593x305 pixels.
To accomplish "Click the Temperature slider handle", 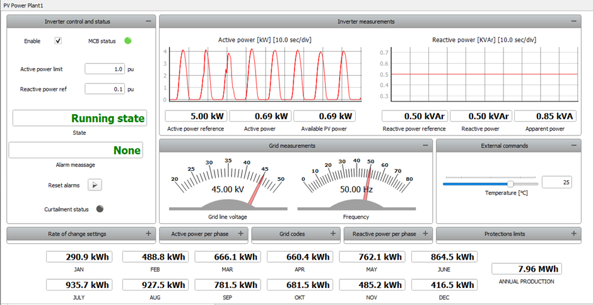I will 510,183.
